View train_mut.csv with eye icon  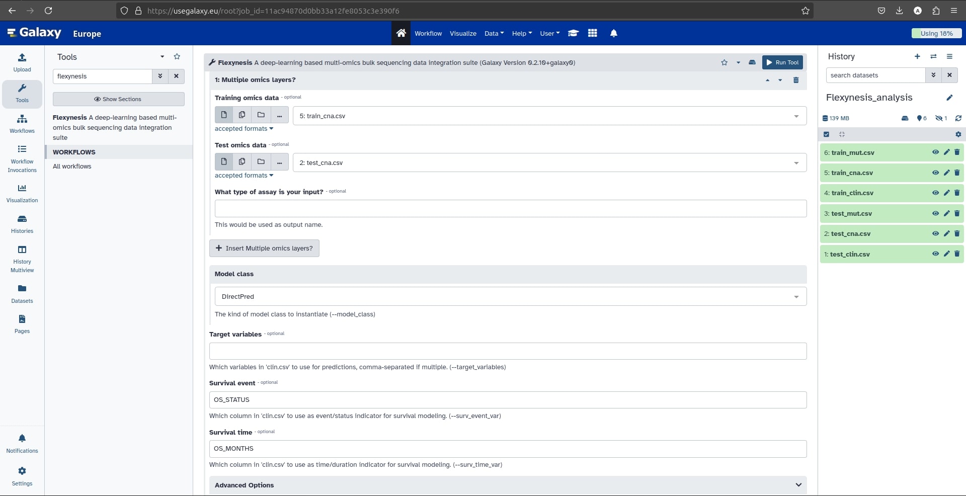935,152
